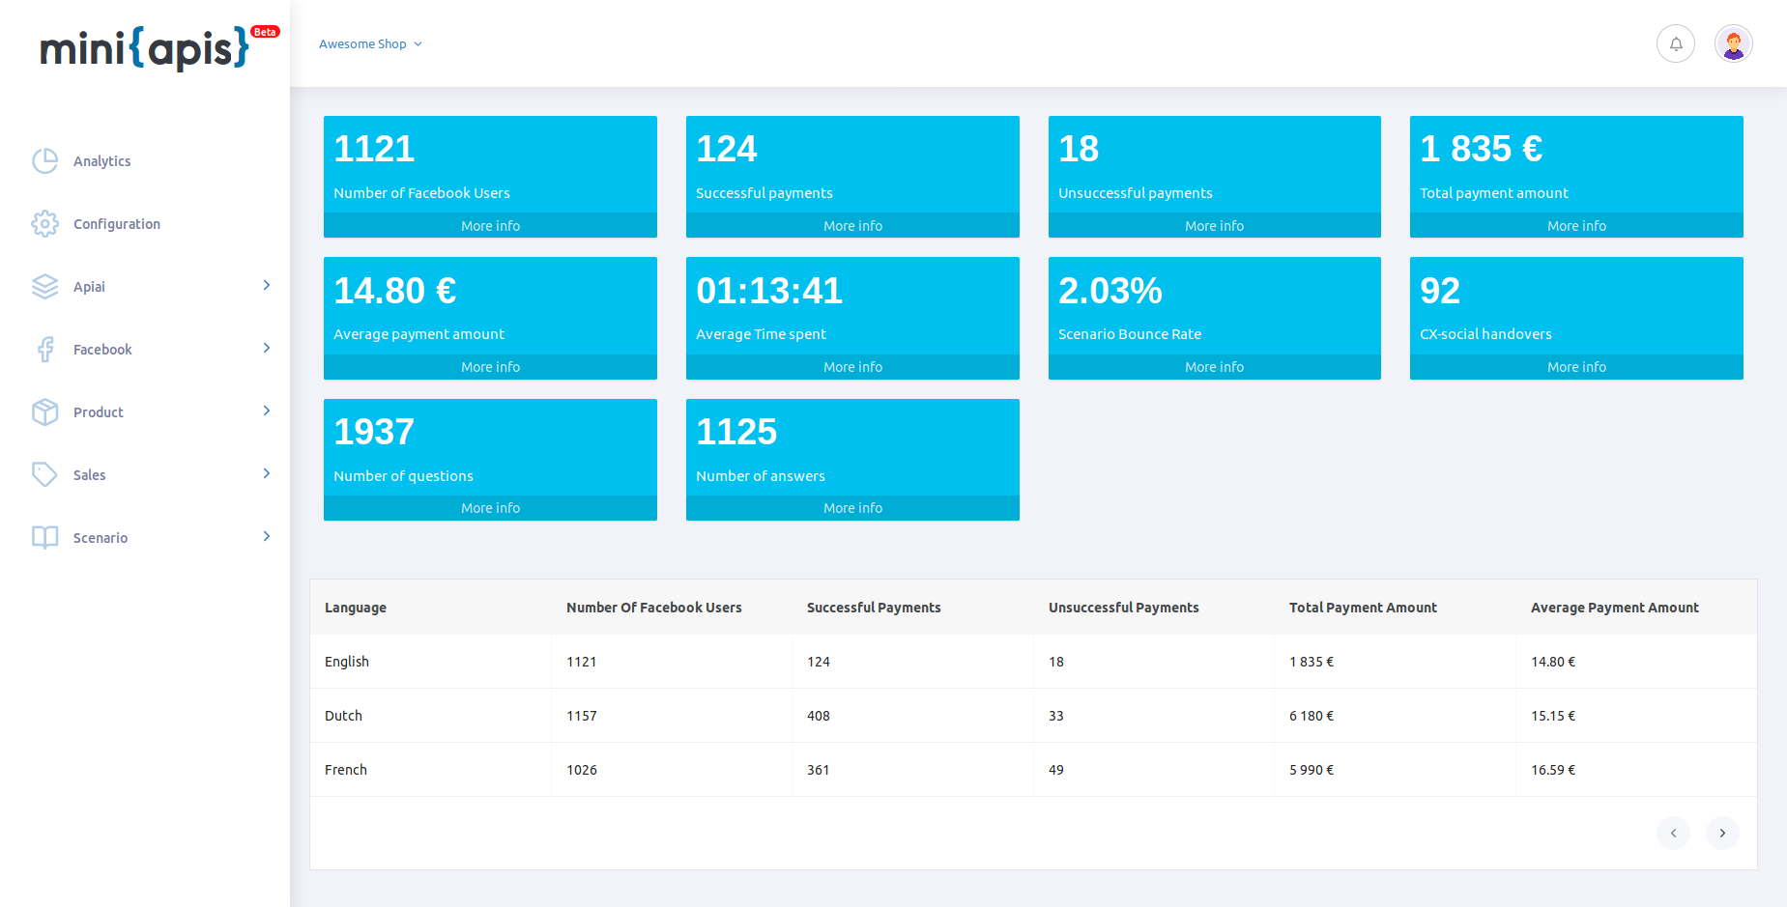Click the Sales tag icon
1787x907 pixels.
[x=44, y=475]
